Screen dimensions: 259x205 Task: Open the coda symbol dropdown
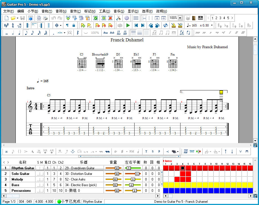(x=61, y=25)
